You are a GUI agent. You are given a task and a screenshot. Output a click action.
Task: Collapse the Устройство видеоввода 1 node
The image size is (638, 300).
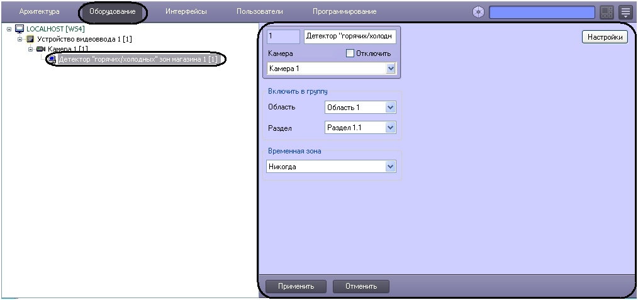(x=20, y=39)
